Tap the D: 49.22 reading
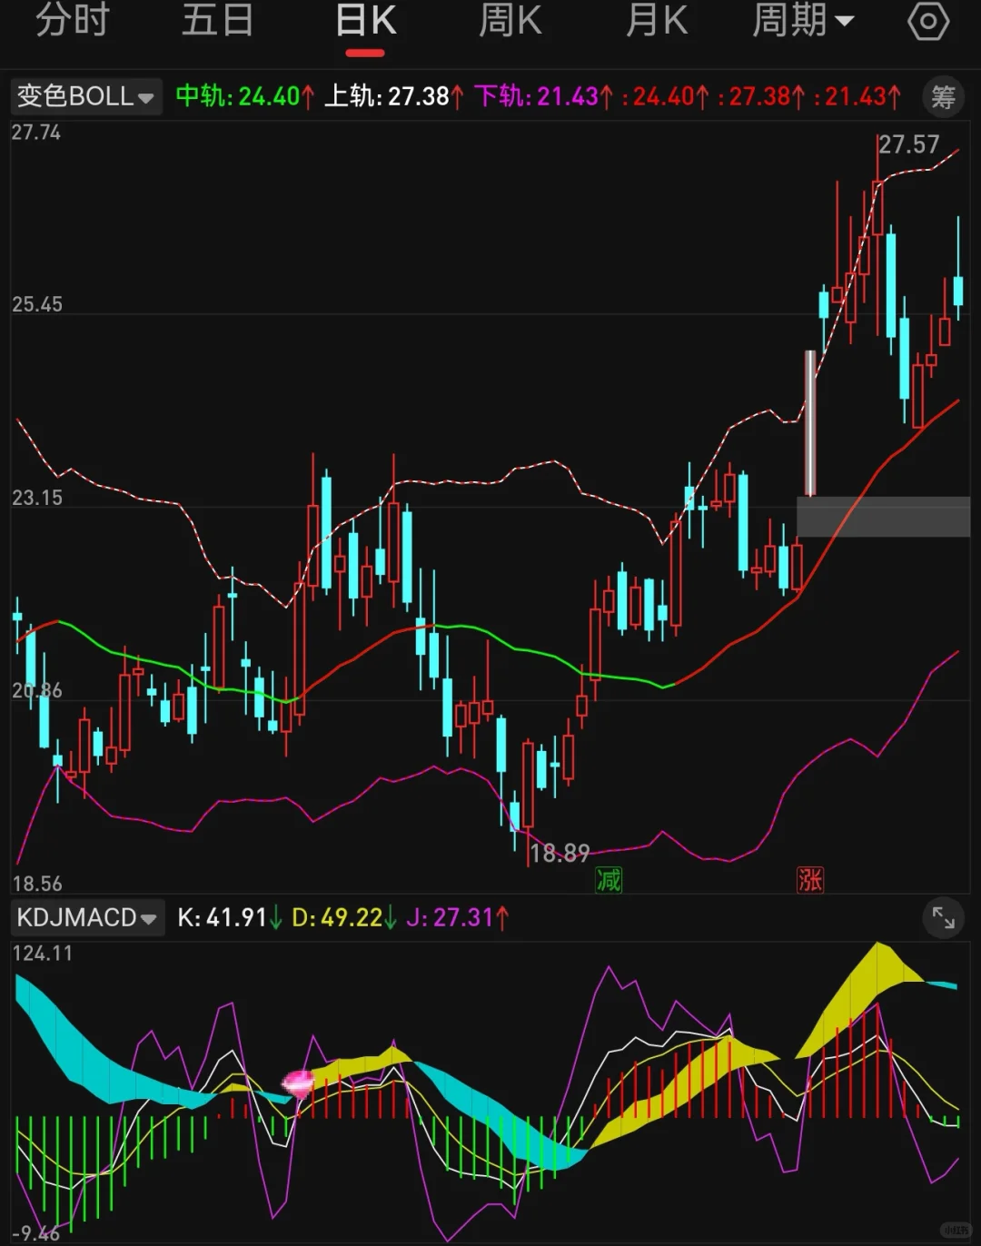Screen dimensions: 981x1246 (x=344, y=918)
